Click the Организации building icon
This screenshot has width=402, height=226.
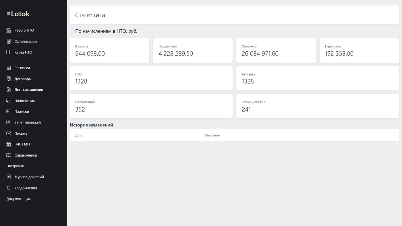pyautogui.click(x=9, y=41)
